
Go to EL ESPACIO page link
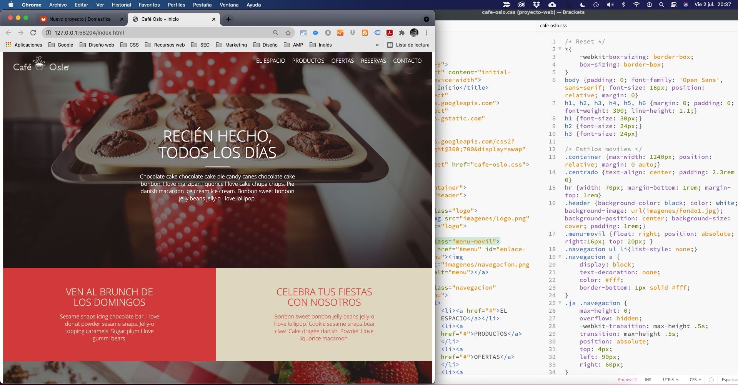271,61
